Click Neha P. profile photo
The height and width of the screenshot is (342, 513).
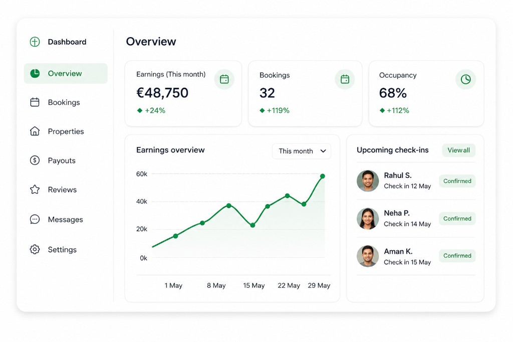pos(368,219)
